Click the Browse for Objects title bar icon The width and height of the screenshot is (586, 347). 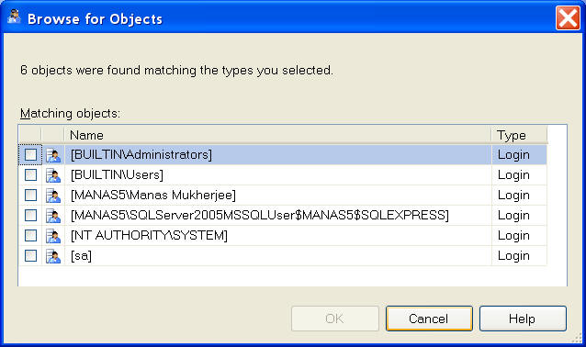[x=14, y=17]
